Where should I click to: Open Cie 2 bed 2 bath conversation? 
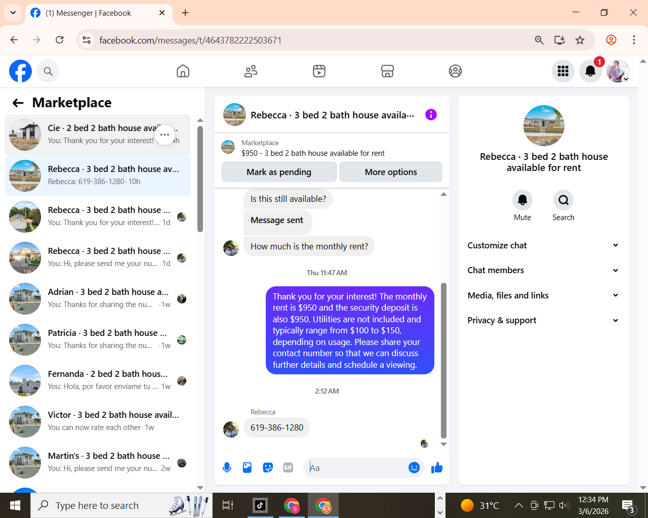[98, 135]
